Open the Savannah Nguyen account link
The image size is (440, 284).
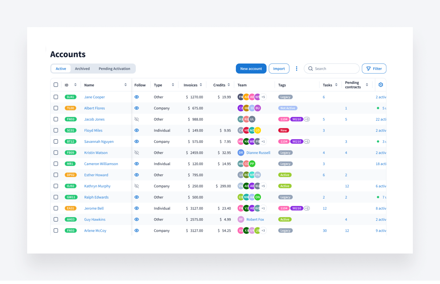click(99, 142)
